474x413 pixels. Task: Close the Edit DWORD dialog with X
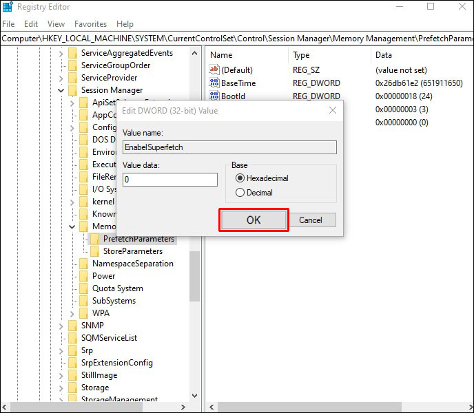click(x=333, y=110)
